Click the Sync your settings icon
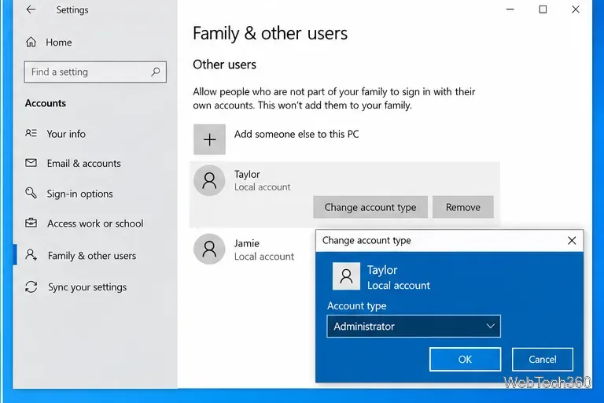The height and width of the screenshot is (403, 604). coord(31,287)
